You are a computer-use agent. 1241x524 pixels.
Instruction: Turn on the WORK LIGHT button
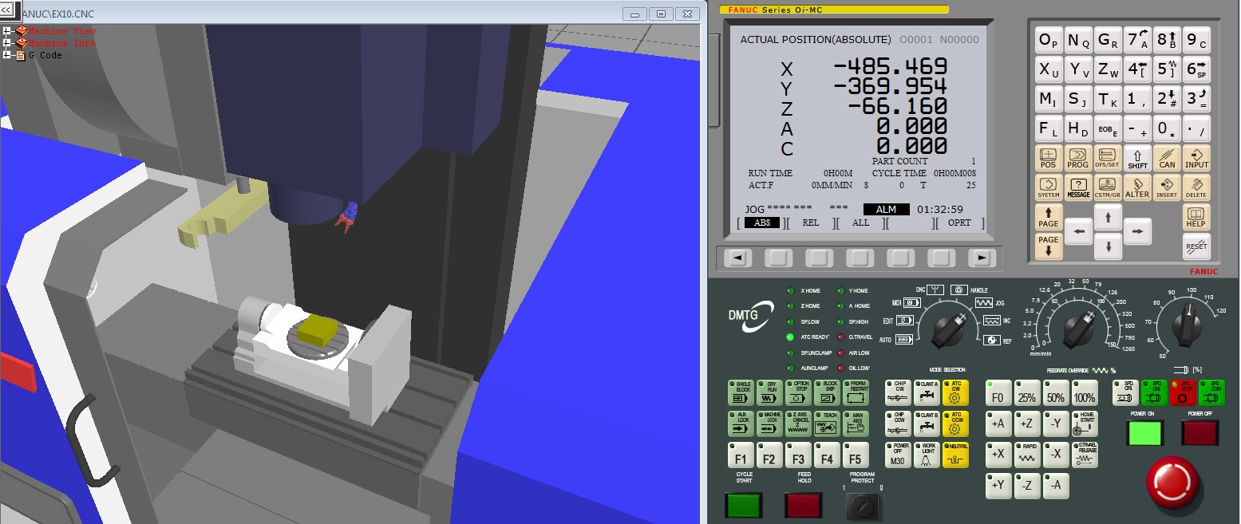[926, 455]
